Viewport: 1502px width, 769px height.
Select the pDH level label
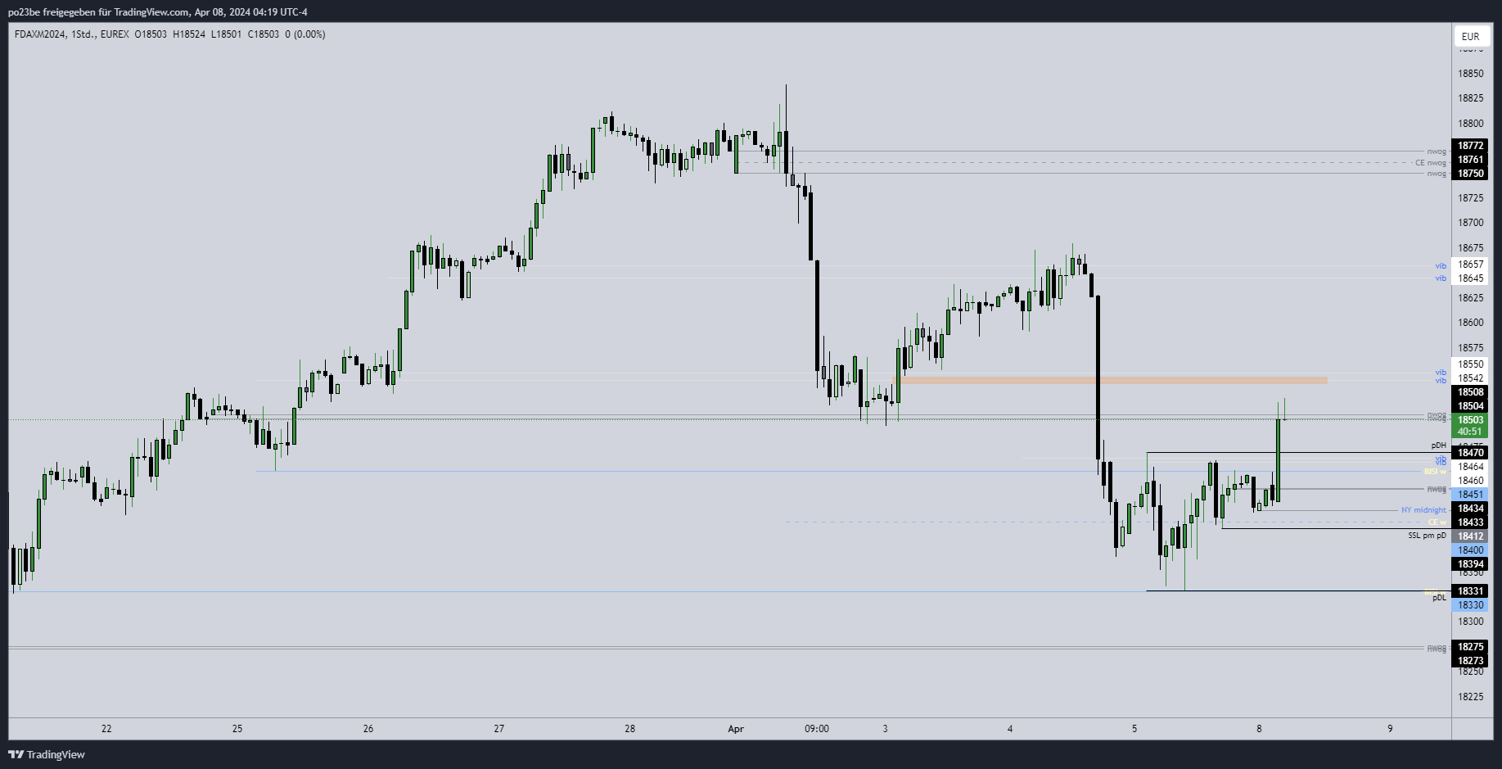(x=1438, y=446)
